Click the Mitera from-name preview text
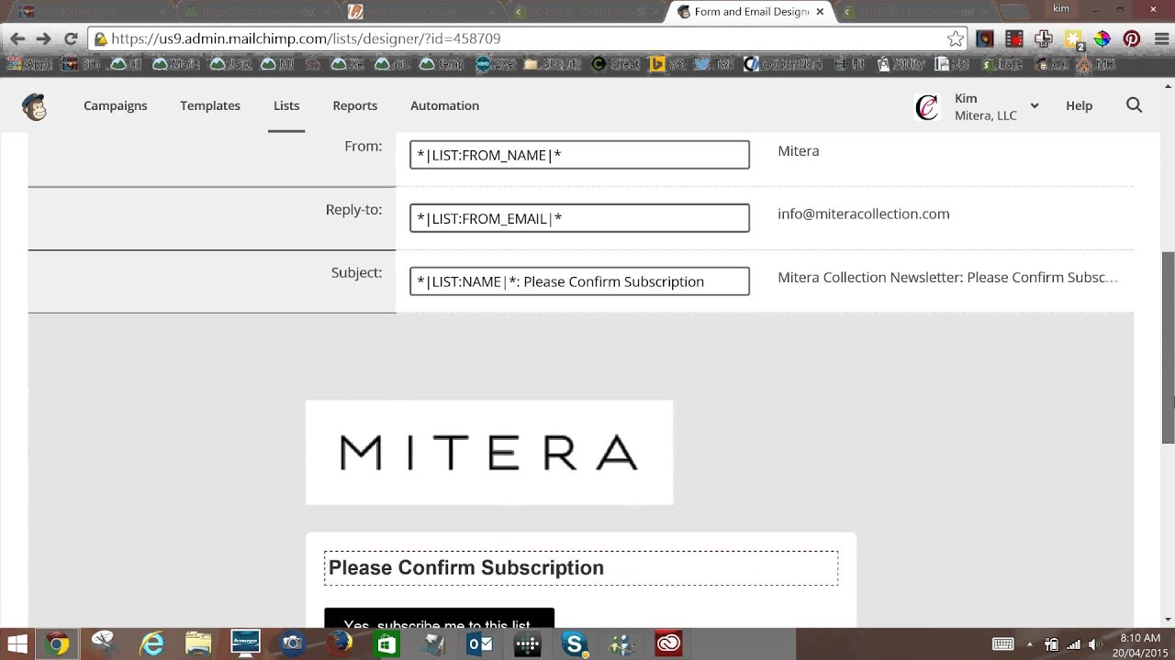Screen dimensions: 1175x660 799,150
